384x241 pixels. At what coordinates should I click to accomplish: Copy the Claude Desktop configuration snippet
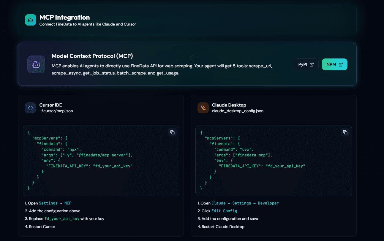coord(345,132)
